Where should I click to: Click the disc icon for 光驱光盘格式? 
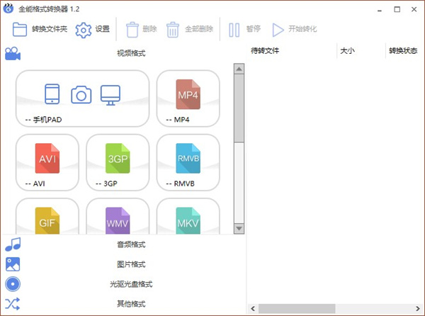click(13, 284)
